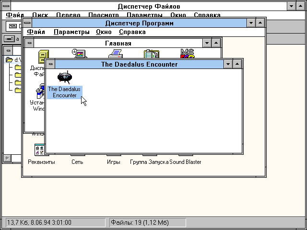This screenshot has width=307, height=230.
Task: Open control menu of Диспетчер Программ
Action: click(27, 23)
